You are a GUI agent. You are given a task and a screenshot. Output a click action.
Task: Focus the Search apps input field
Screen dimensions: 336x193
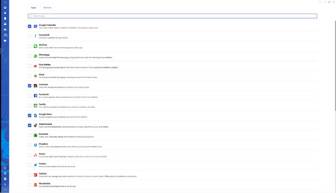pyautogui.click(x=172, y=16)
